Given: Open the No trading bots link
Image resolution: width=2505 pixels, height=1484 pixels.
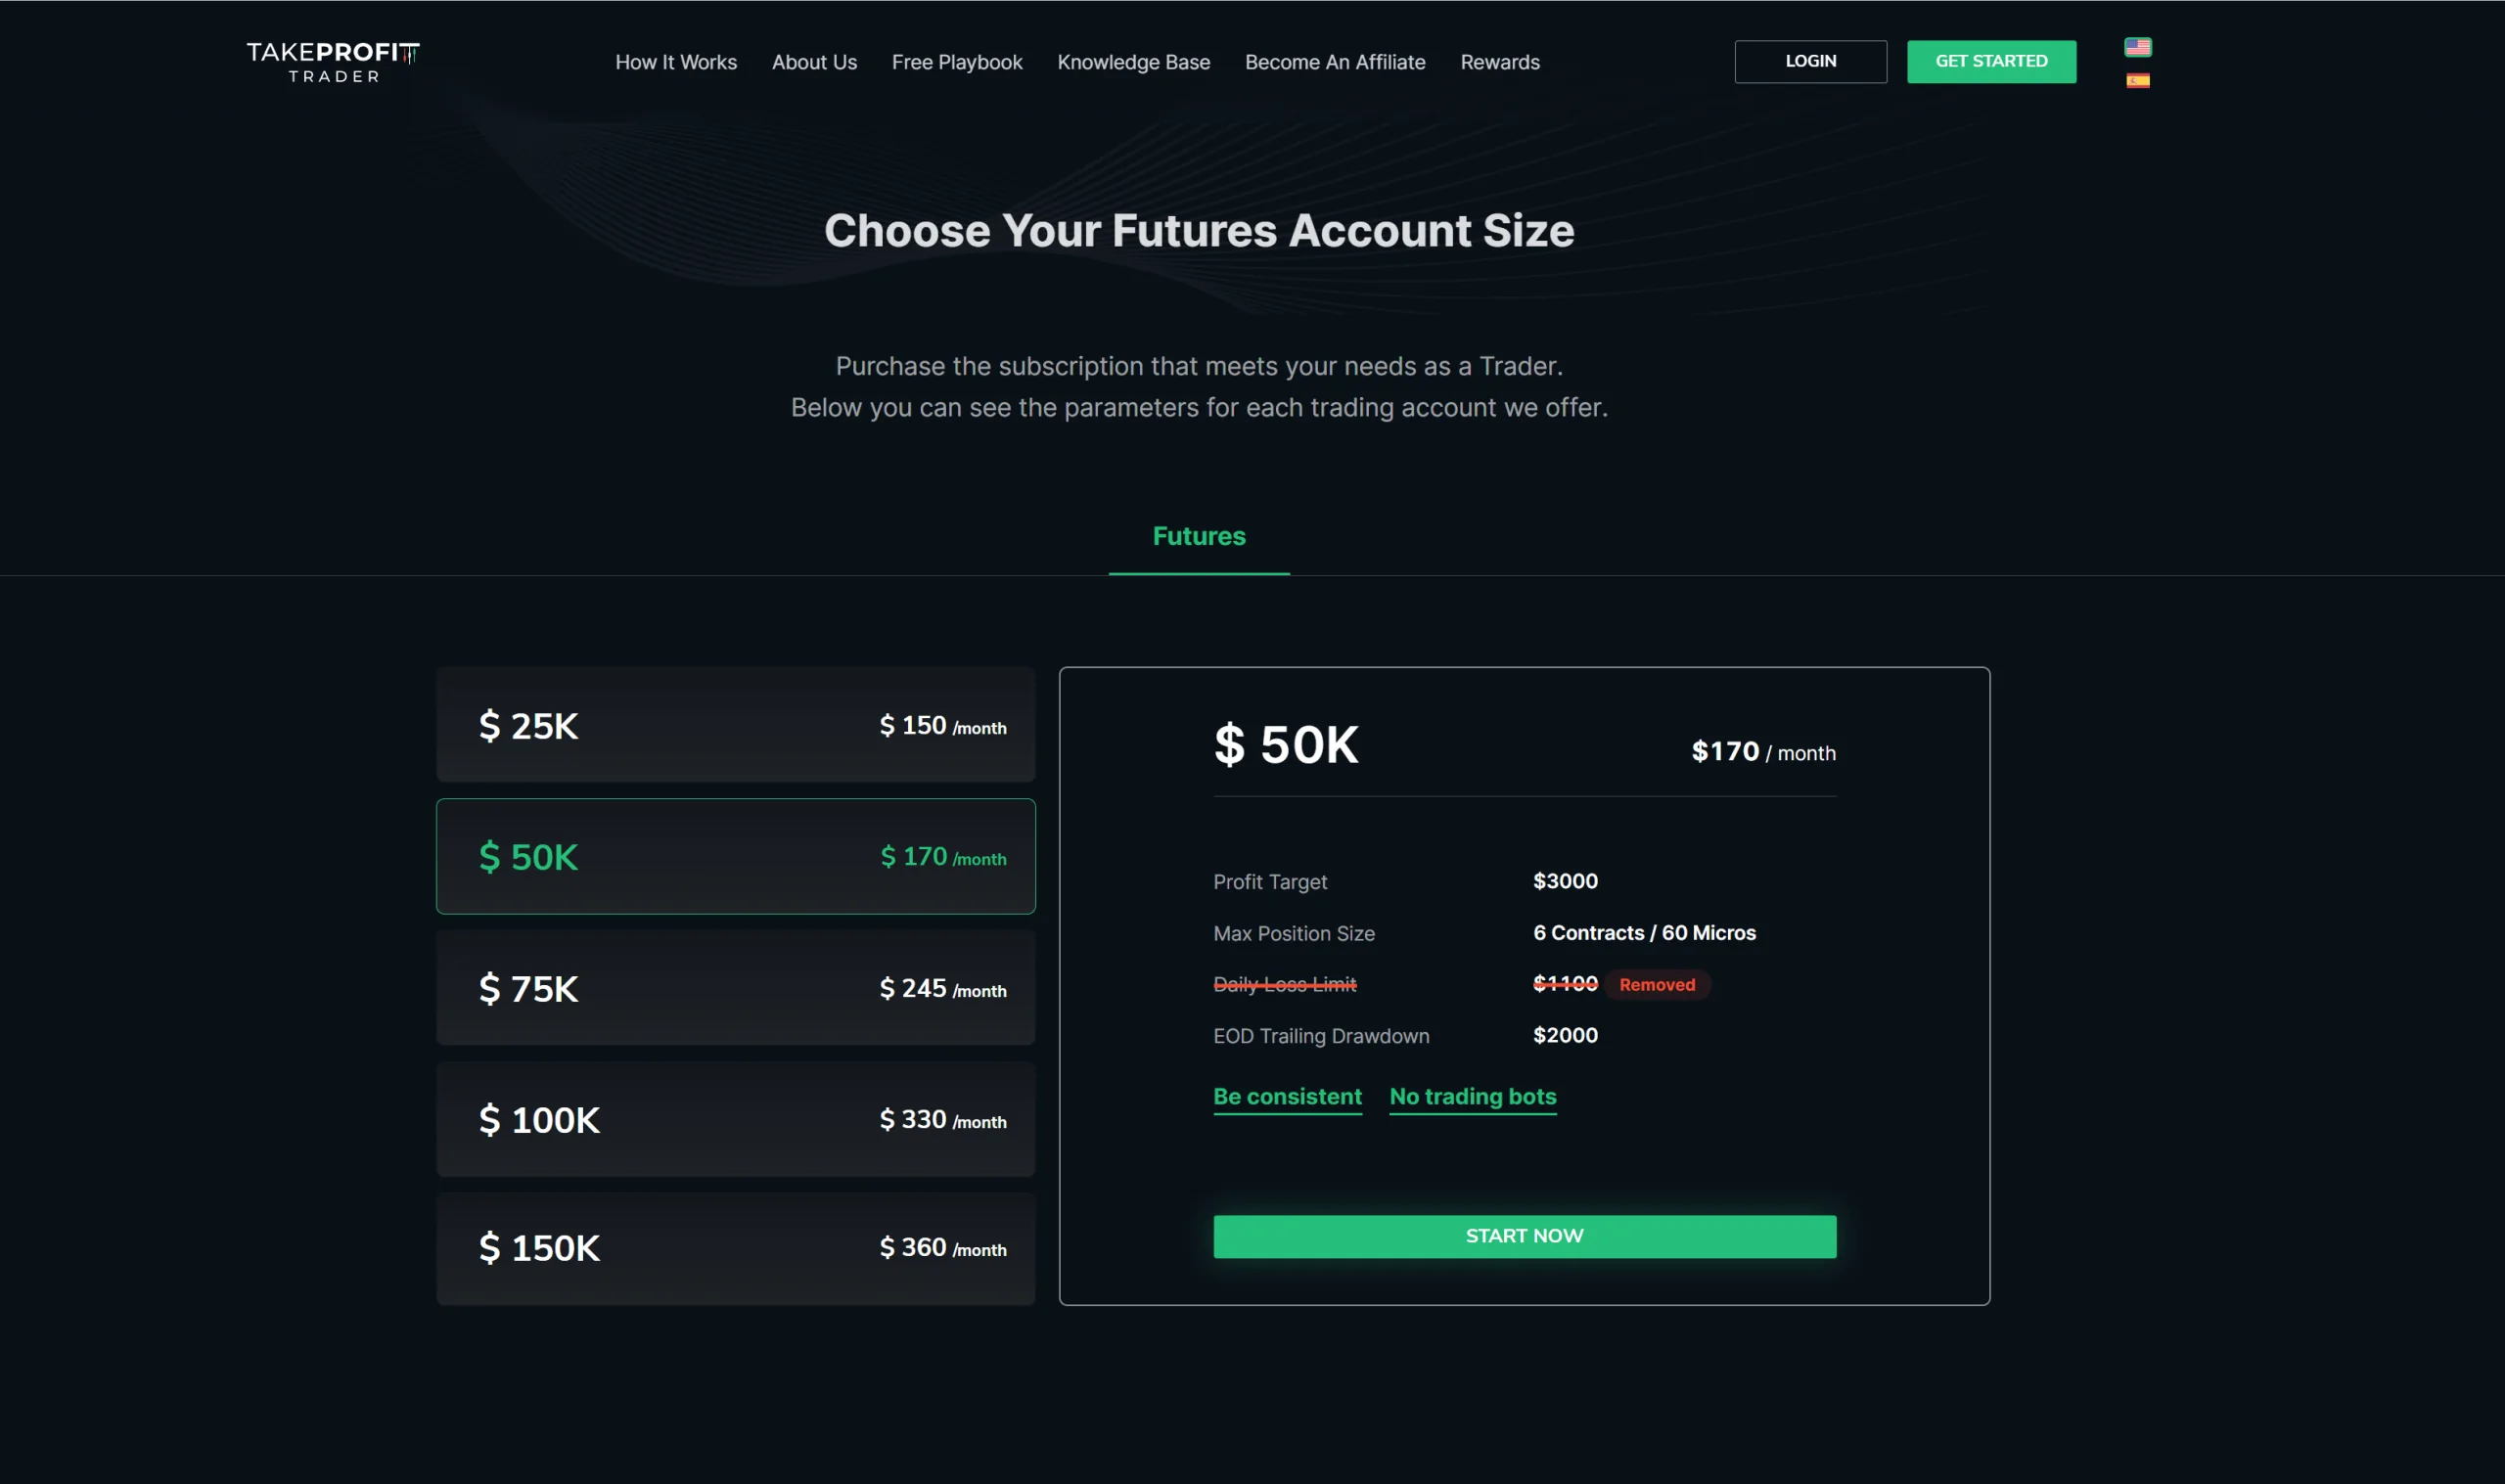Looking at the screenshot, I should coord(1472,1097).
